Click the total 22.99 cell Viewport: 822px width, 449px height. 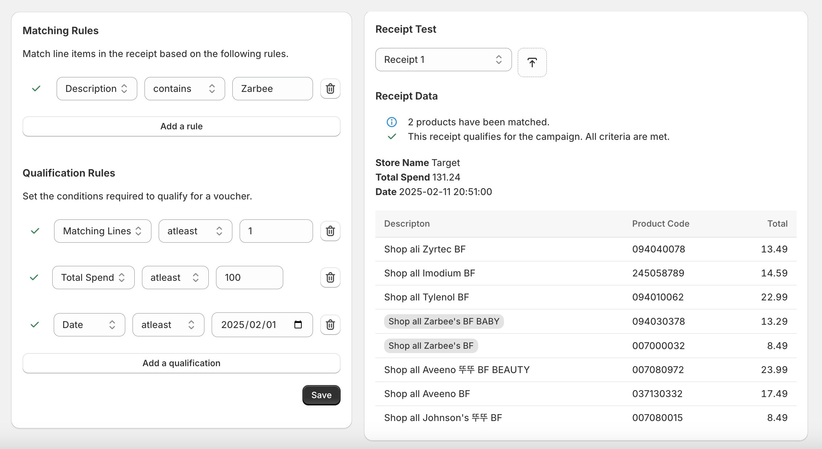[774, 297]
